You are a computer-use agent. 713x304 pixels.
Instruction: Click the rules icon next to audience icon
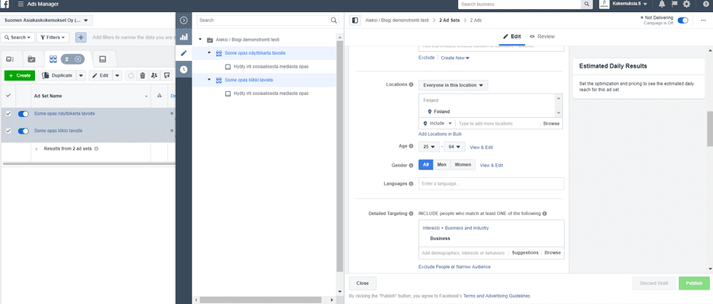click(x=167, y=75)
